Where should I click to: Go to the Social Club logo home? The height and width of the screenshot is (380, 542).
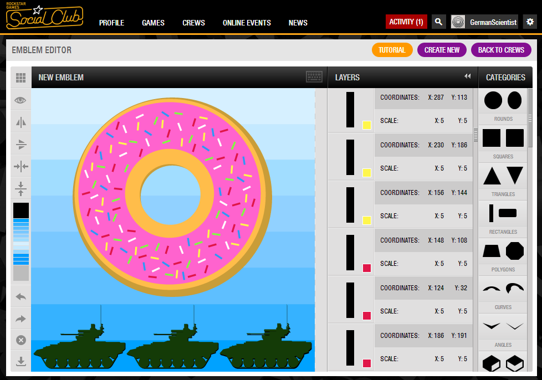coord(44,16)
